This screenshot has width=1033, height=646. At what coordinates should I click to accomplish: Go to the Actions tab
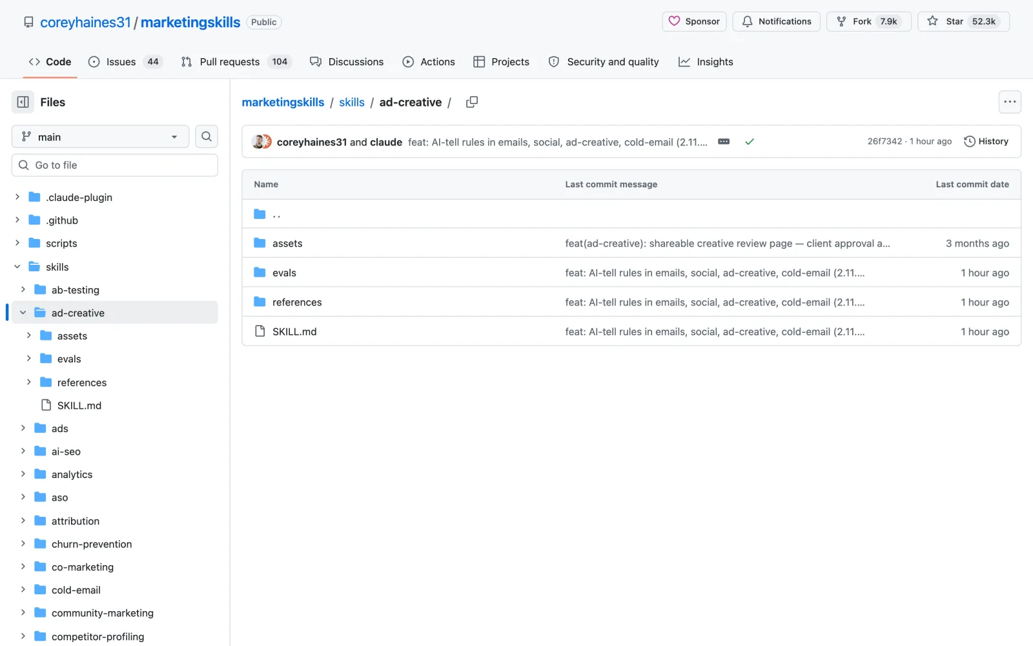[429, 61]
